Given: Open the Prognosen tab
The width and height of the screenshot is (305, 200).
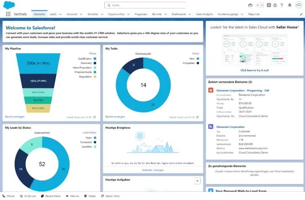Looking at the screenshot, I should 141,14.
